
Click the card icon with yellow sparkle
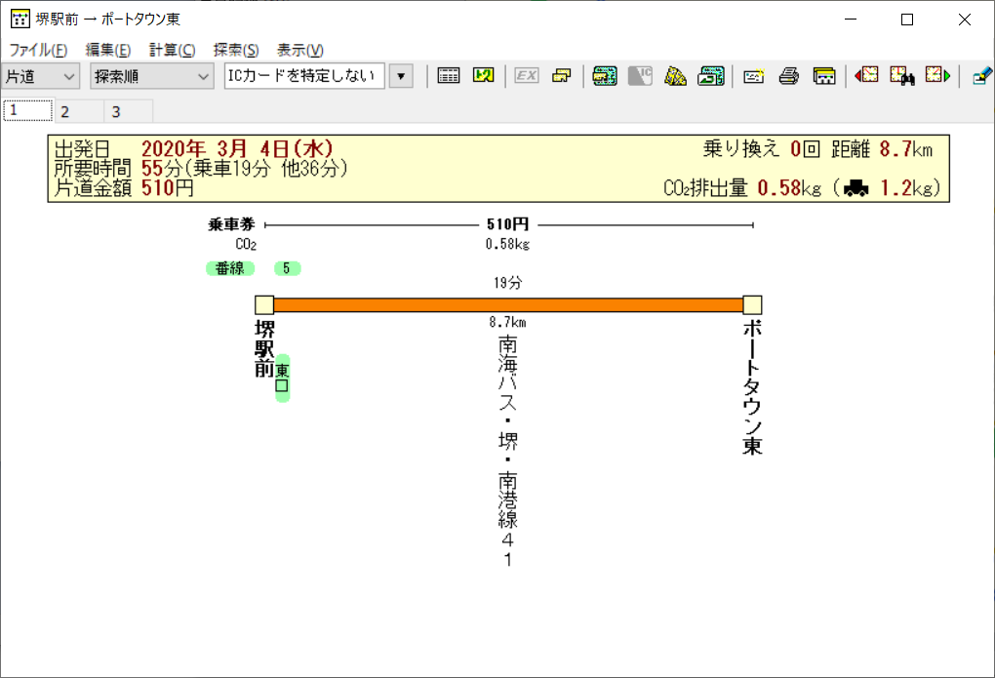click(x=754, y=76)
